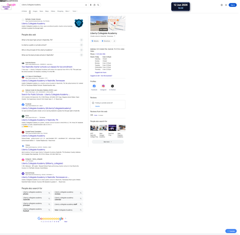
Task: Click the blue lion logo image
Action: (x=79, y=23)
